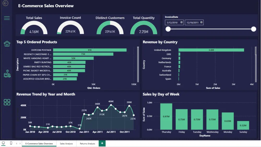Click the Total Quantity 2.25M gauge
This screenshot has width=261, height=147.
pyautogui.click(x=144, y=28)
